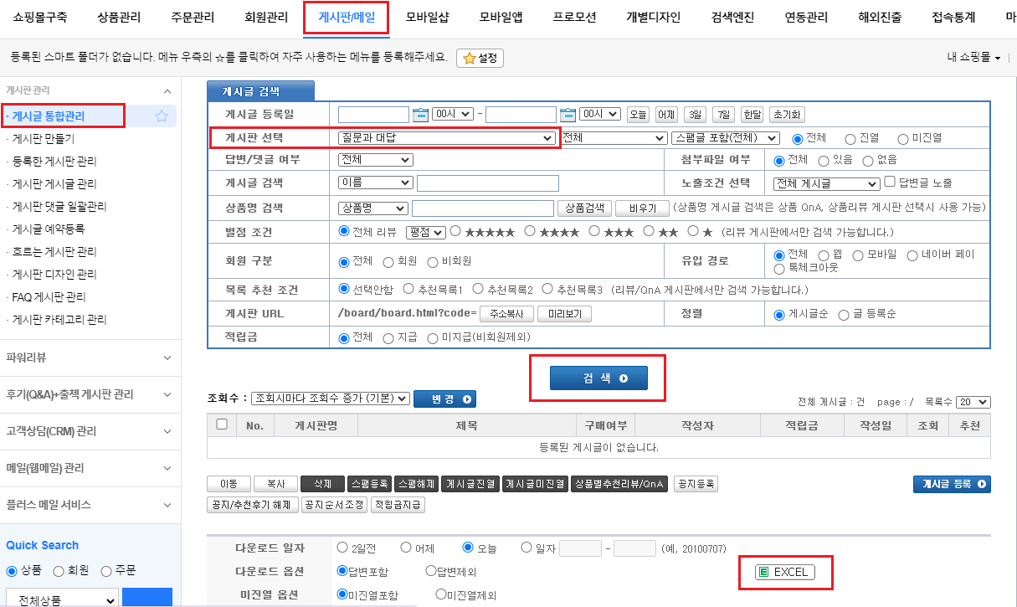Select the 있음 attachment radio option

tap(824, 160)
